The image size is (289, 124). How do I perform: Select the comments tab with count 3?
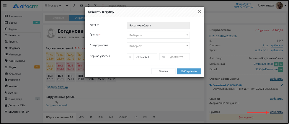(x=81, y=117)
